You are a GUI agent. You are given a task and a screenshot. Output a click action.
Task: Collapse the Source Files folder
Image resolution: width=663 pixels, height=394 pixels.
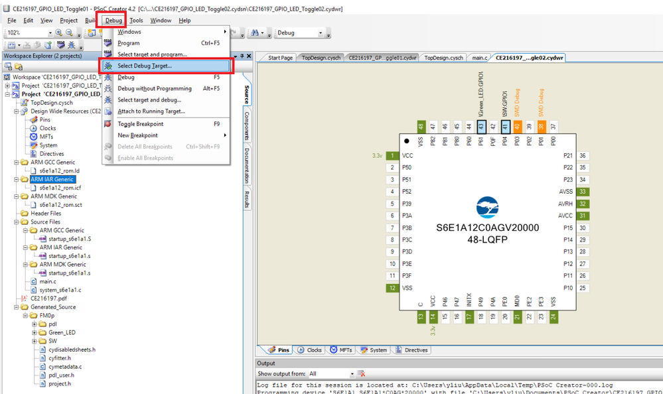(17, 222)
